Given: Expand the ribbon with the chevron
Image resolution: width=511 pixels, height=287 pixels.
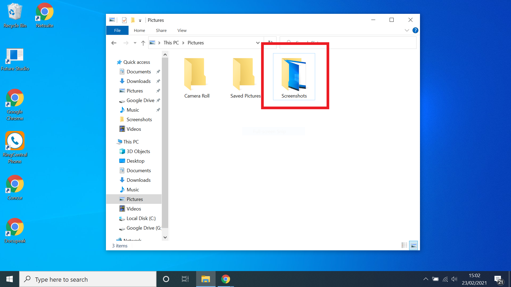Looking at the screenshot, I should point(407,30).
